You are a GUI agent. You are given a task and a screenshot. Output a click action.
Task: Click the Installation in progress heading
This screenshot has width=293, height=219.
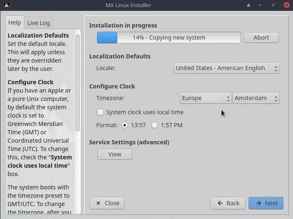click(x=123, y=25)
